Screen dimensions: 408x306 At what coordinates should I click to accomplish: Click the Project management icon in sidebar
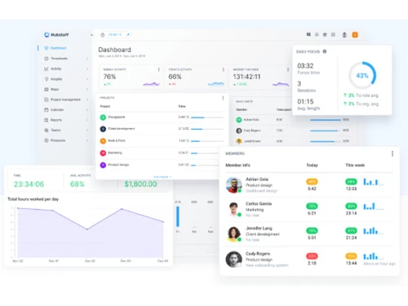pyautogui.click(x=47, y=100)
